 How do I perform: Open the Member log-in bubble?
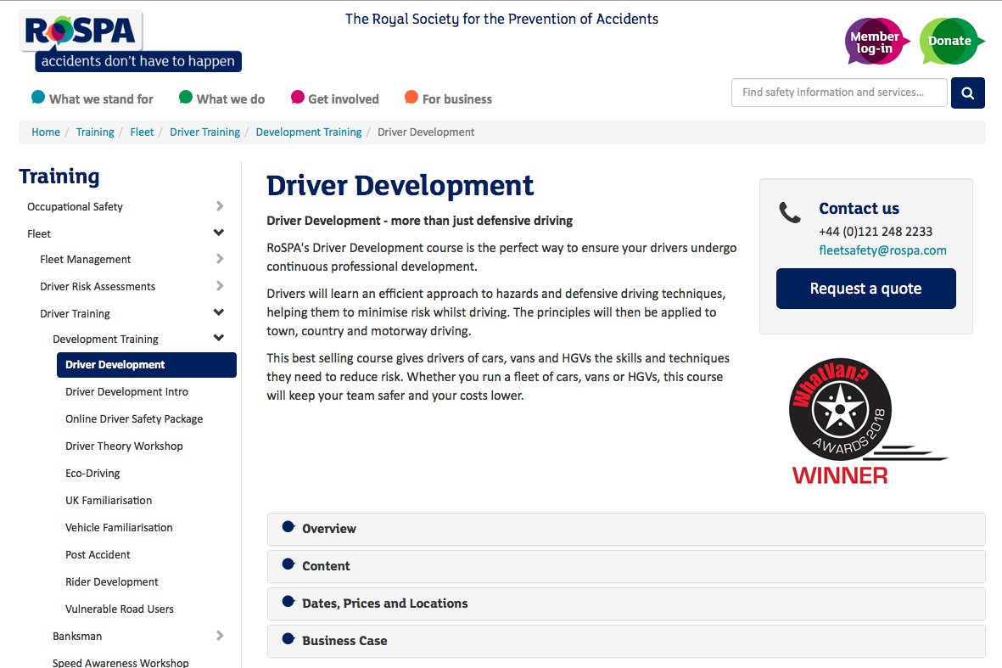click(876, 42)
